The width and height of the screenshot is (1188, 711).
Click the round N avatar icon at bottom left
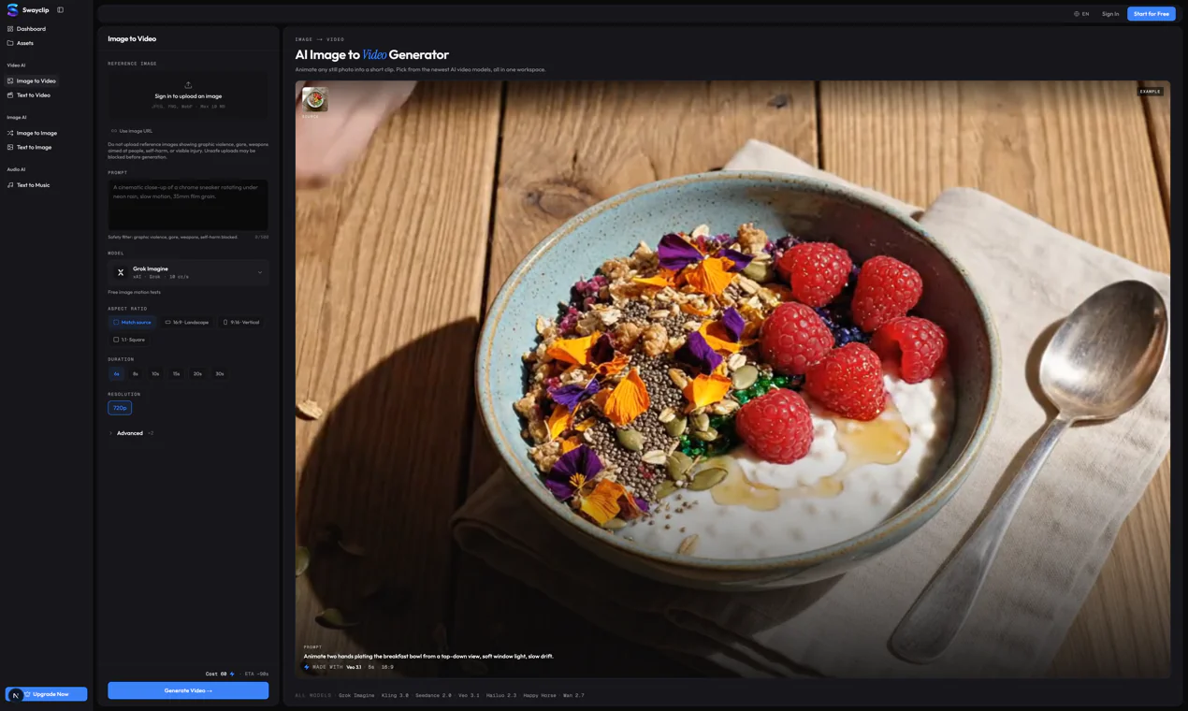(x=16, y=695)
